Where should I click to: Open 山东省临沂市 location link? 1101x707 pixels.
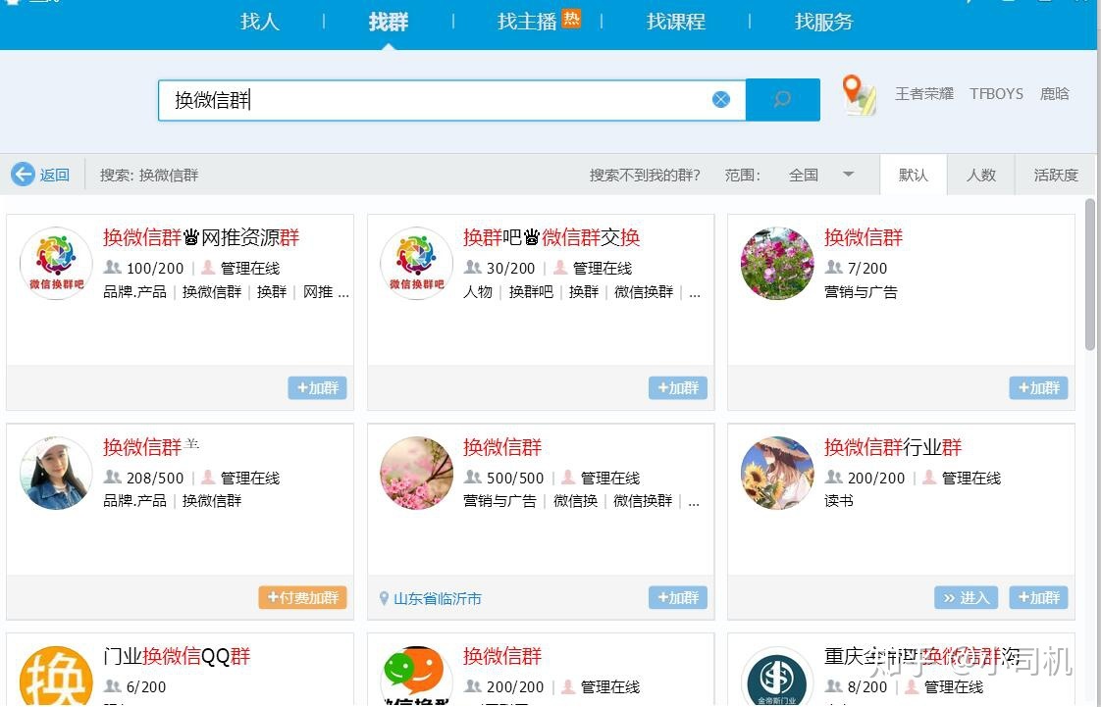point(438,598)
